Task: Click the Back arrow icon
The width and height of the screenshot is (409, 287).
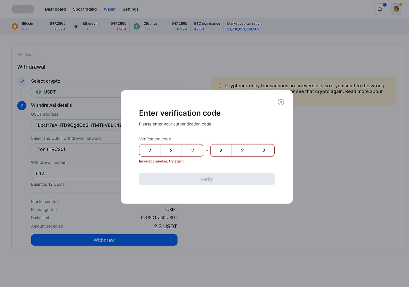Action: pyautogui.click(x=20, y=55)
